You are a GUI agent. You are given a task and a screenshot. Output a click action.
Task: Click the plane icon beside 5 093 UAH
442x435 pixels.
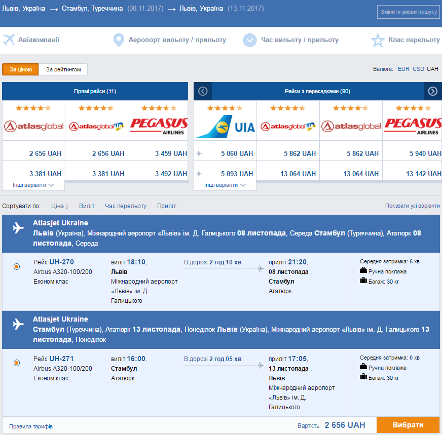pos(199,174)
